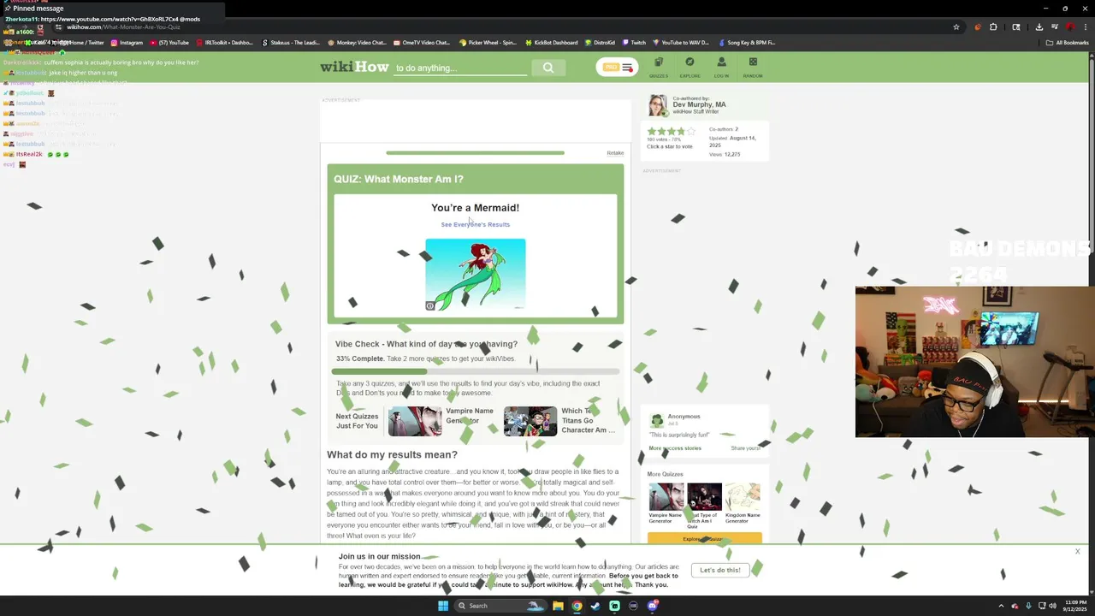Image resolution: width=1095 pixels, height=616 pixels.
Task: Close the Join us banner
Action: [1077, 552]
